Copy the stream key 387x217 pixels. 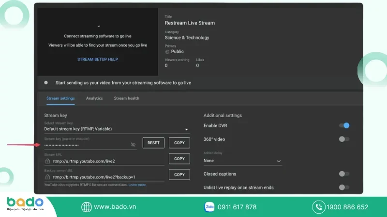pos(179,143)
